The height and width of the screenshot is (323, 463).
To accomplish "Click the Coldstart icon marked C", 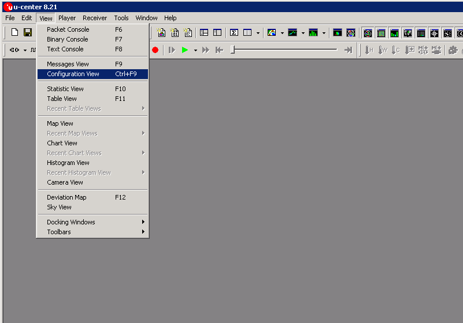I will [396, 50].
